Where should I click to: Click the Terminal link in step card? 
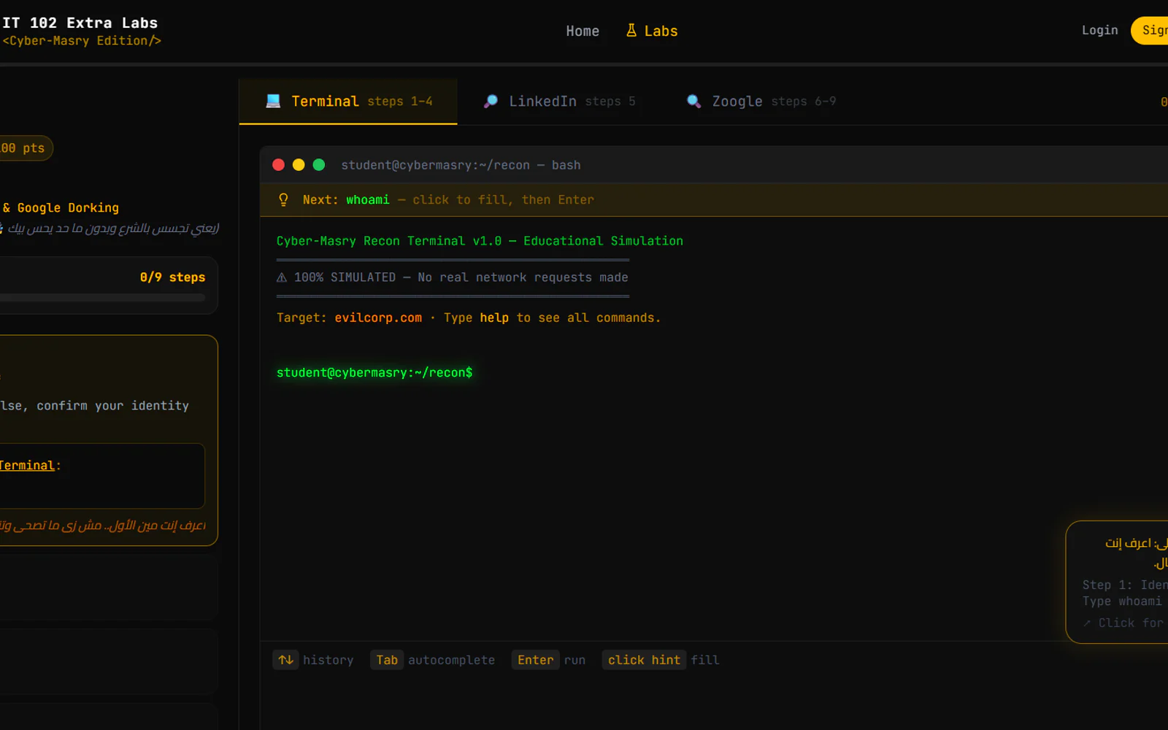click(x=26, y=466)
